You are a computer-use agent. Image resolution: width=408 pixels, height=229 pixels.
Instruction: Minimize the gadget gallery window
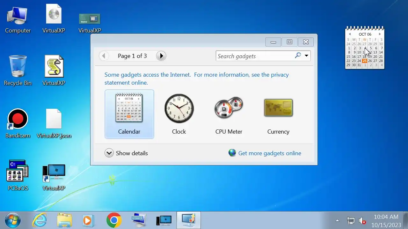(273, 42)
